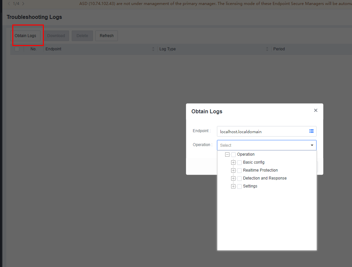Screen dimensions: 352x267
Task: Click the Refresh button
Action: coord(107,36)
